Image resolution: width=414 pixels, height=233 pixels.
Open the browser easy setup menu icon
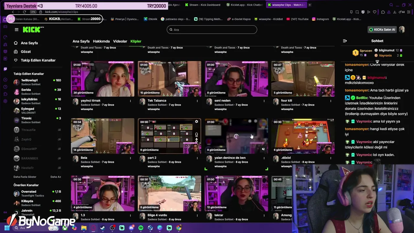pos(409,12)
